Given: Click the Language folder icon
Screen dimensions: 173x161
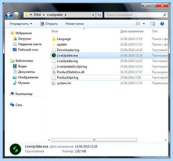Looking at the screenshot, I should pyautogui.click(x=54, y=39).
